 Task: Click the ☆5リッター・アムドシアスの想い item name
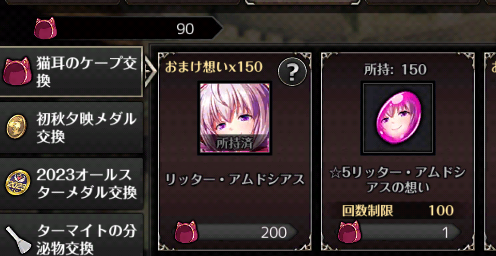point(398,180)
